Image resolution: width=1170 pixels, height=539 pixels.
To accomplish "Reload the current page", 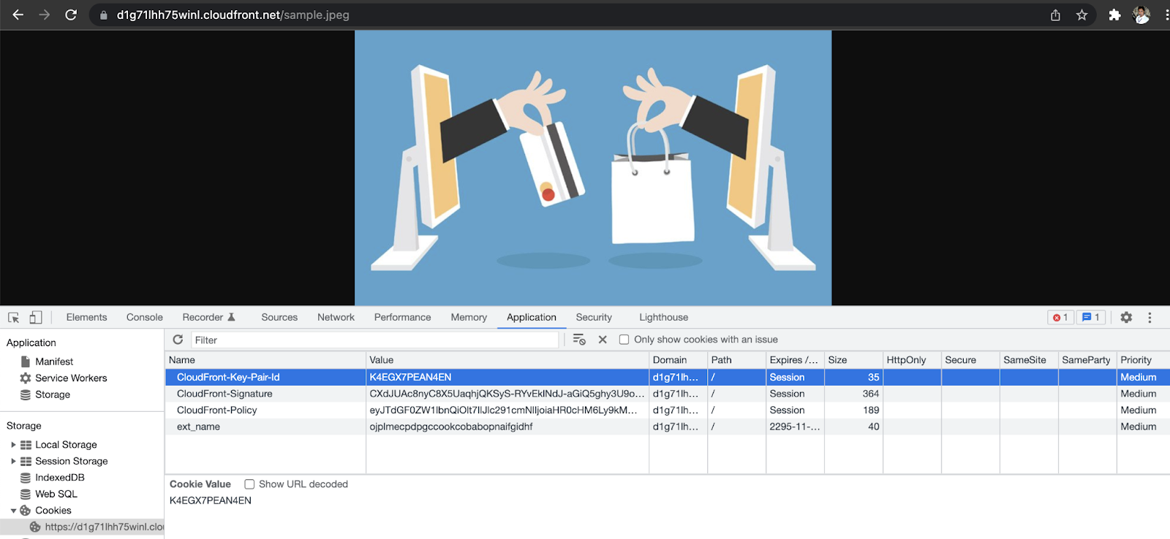I will coord(71,15).
